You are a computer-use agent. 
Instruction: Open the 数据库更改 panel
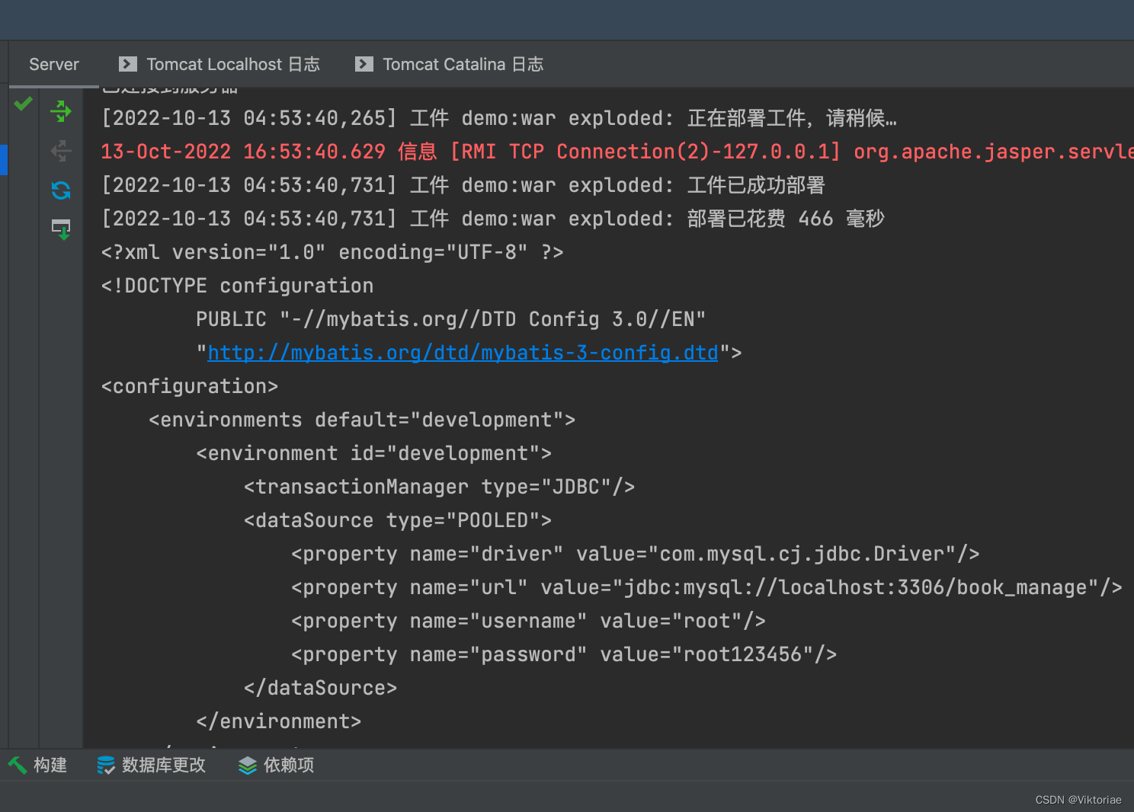click(163, 765)
